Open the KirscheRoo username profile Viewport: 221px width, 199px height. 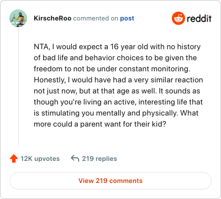(52, 18)
